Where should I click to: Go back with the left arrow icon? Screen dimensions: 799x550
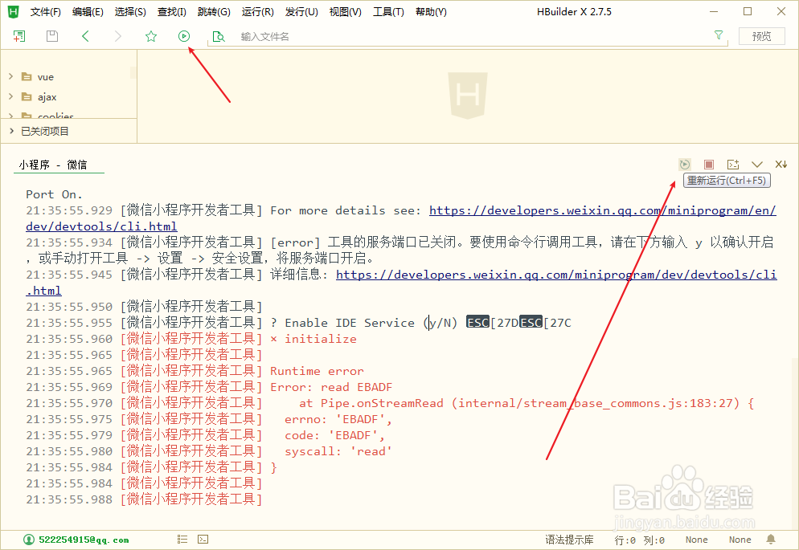85,36
